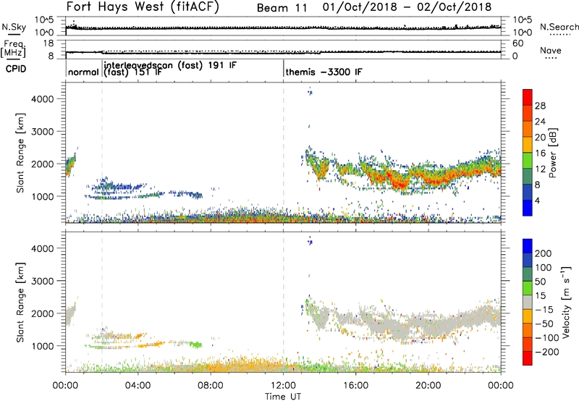Image resolution: width=579 pixels, height=401 pixels.
Task: Pick the orange 20–24 dB Power colorbar segment
Action: click(528, 130)
